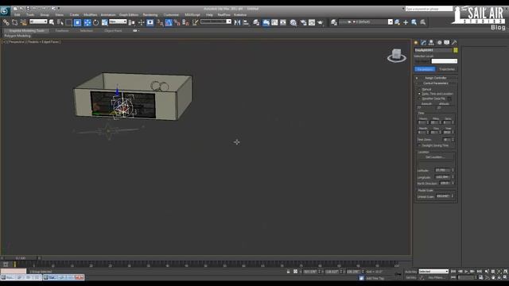Toggle Window/Crossing selection icon
Image resolution: width=509 pixels, height=286 pixels.
click(x=77, y=22)
